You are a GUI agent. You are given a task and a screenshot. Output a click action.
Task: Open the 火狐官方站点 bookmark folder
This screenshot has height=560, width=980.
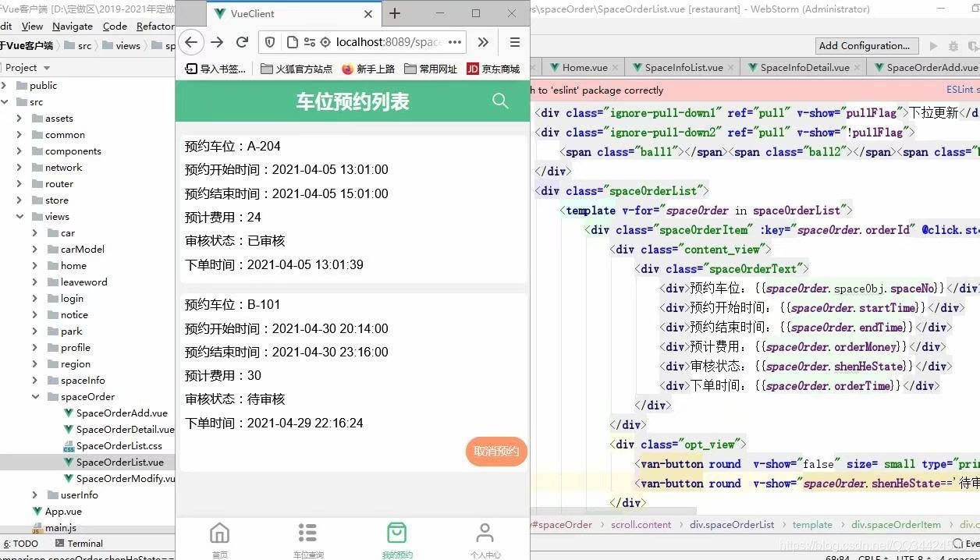tap(296, 69)
